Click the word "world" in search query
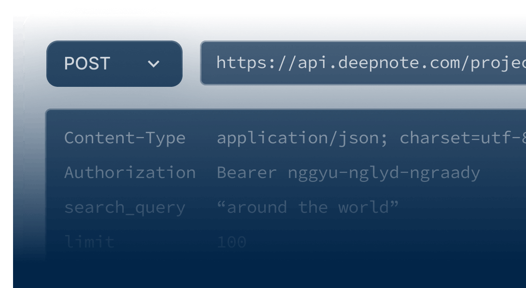Screen dimensions: 526x288 tap(368, 207)
